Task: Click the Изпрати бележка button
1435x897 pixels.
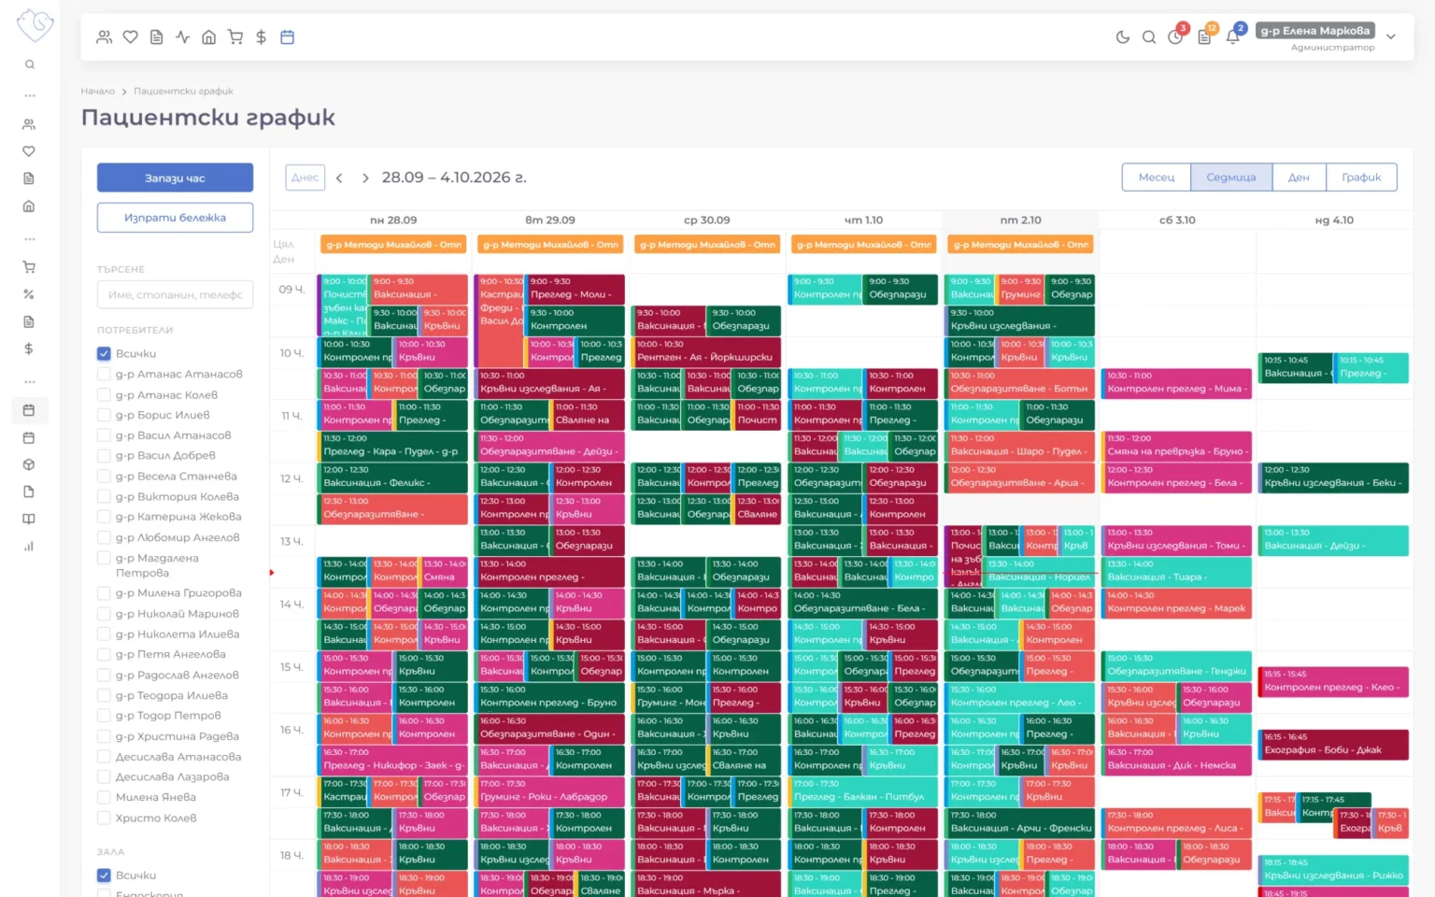Action: click(175, 218)
